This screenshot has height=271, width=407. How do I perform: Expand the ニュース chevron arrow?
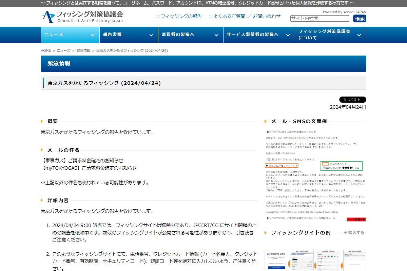point(93,35)
